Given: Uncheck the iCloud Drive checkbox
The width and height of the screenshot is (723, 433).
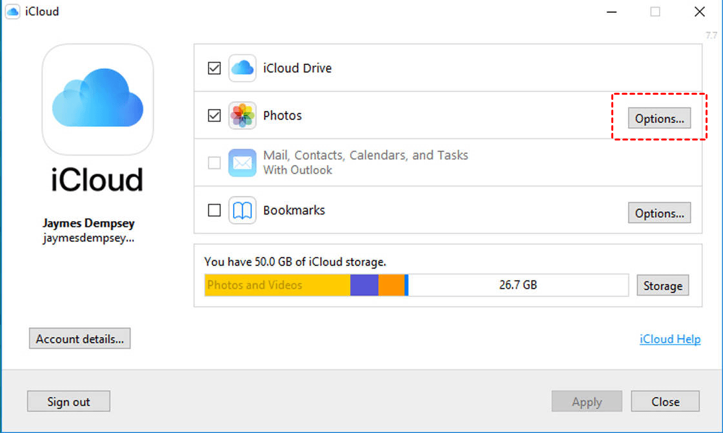Looking at the screenshot, I should coord(214,68).
